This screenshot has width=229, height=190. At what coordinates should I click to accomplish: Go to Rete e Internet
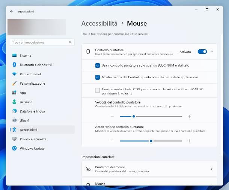42,74
